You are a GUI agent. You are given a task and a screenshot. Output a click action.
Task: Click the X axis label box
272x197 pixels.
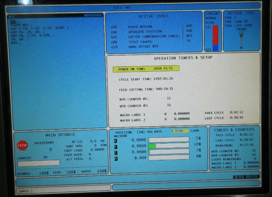pos(116,141)
